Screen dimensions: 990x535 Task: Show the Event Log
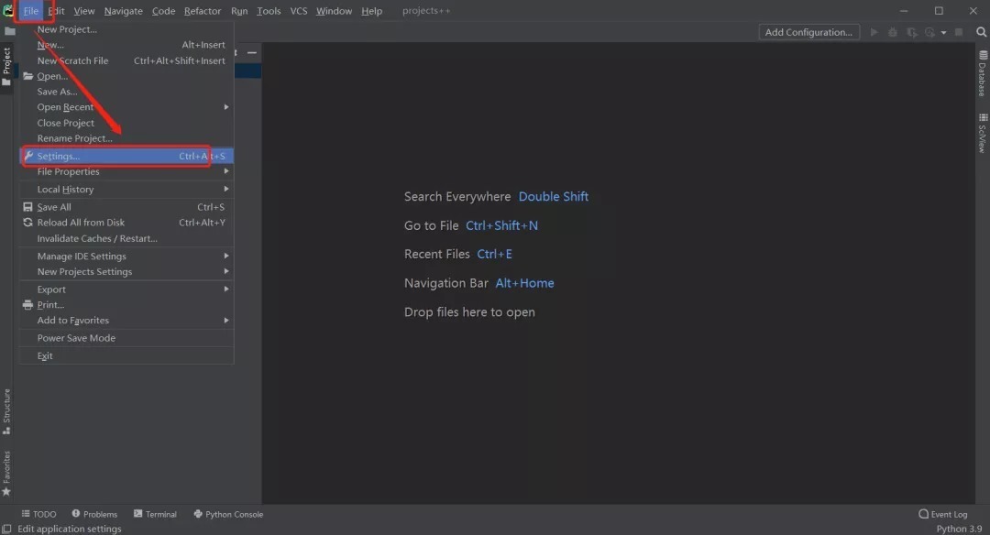942,514
